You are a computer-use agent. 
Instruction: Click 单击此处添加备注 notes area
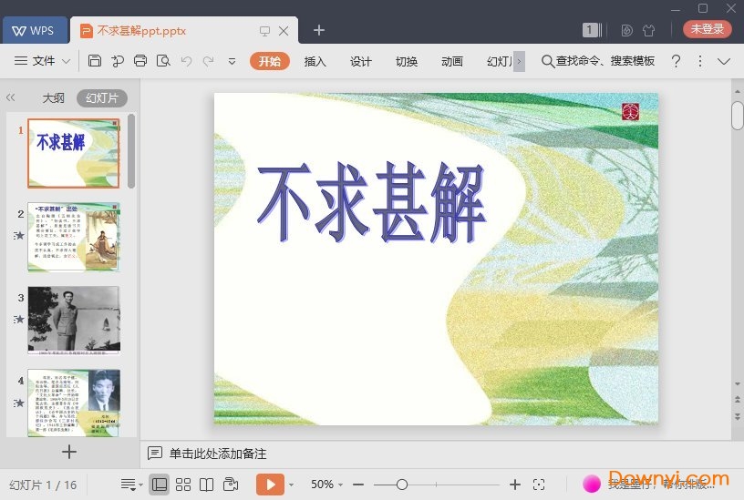tap(218, 454)
